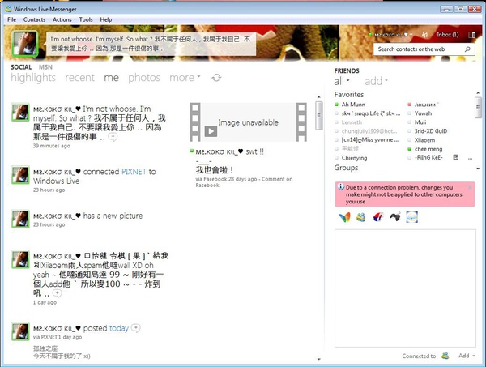Add comment on the 1 day ago spam post

click(57, 293)
